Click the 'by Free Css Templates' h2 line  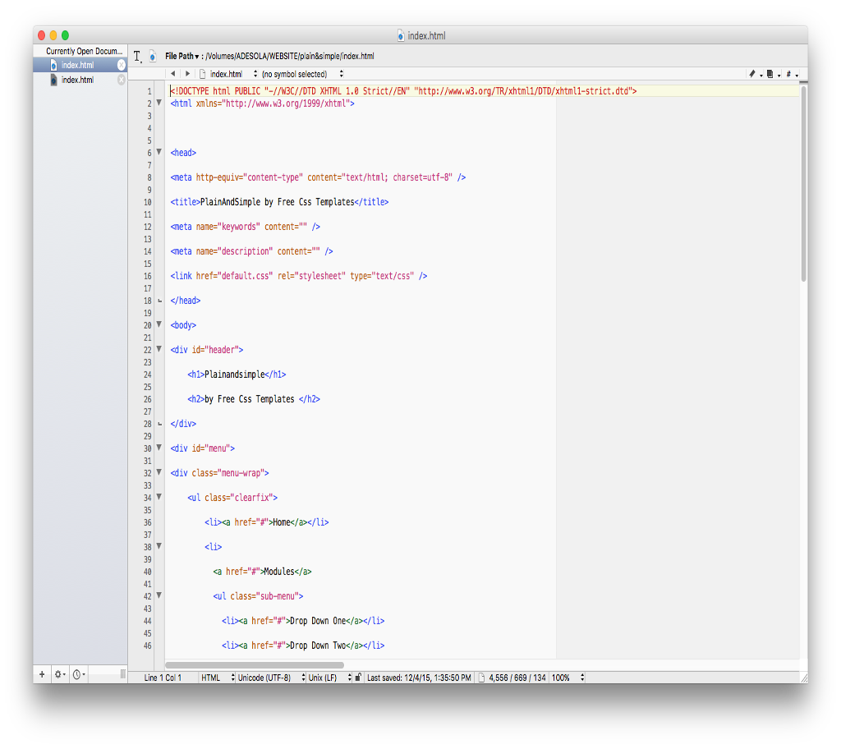click(254, 399)
